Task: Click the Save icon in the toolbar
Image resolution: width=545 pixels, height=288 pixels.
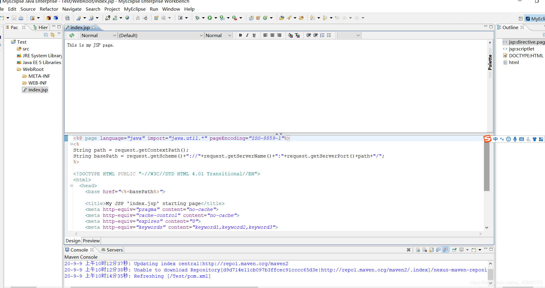Action: point(14,17)
